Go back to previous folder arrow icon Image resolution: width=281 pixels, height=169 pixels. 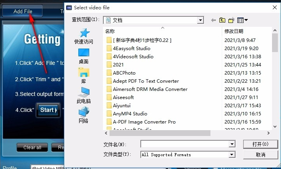click(x=214, y=20)
